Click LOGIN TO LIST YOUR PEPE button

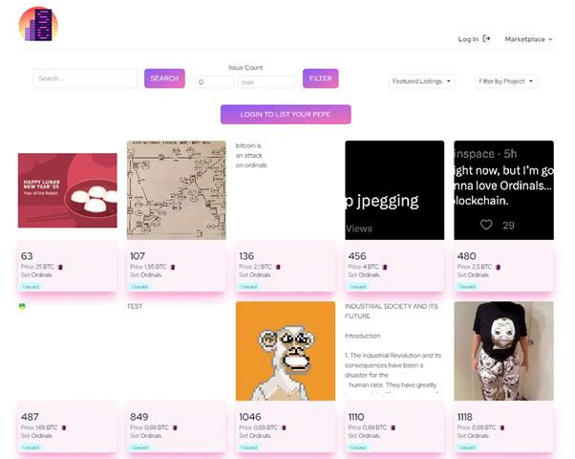(286, 115)
